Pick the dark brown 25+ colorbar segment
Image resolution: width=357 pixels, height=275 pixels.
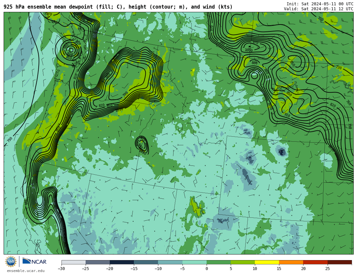[x=340, y=262]
